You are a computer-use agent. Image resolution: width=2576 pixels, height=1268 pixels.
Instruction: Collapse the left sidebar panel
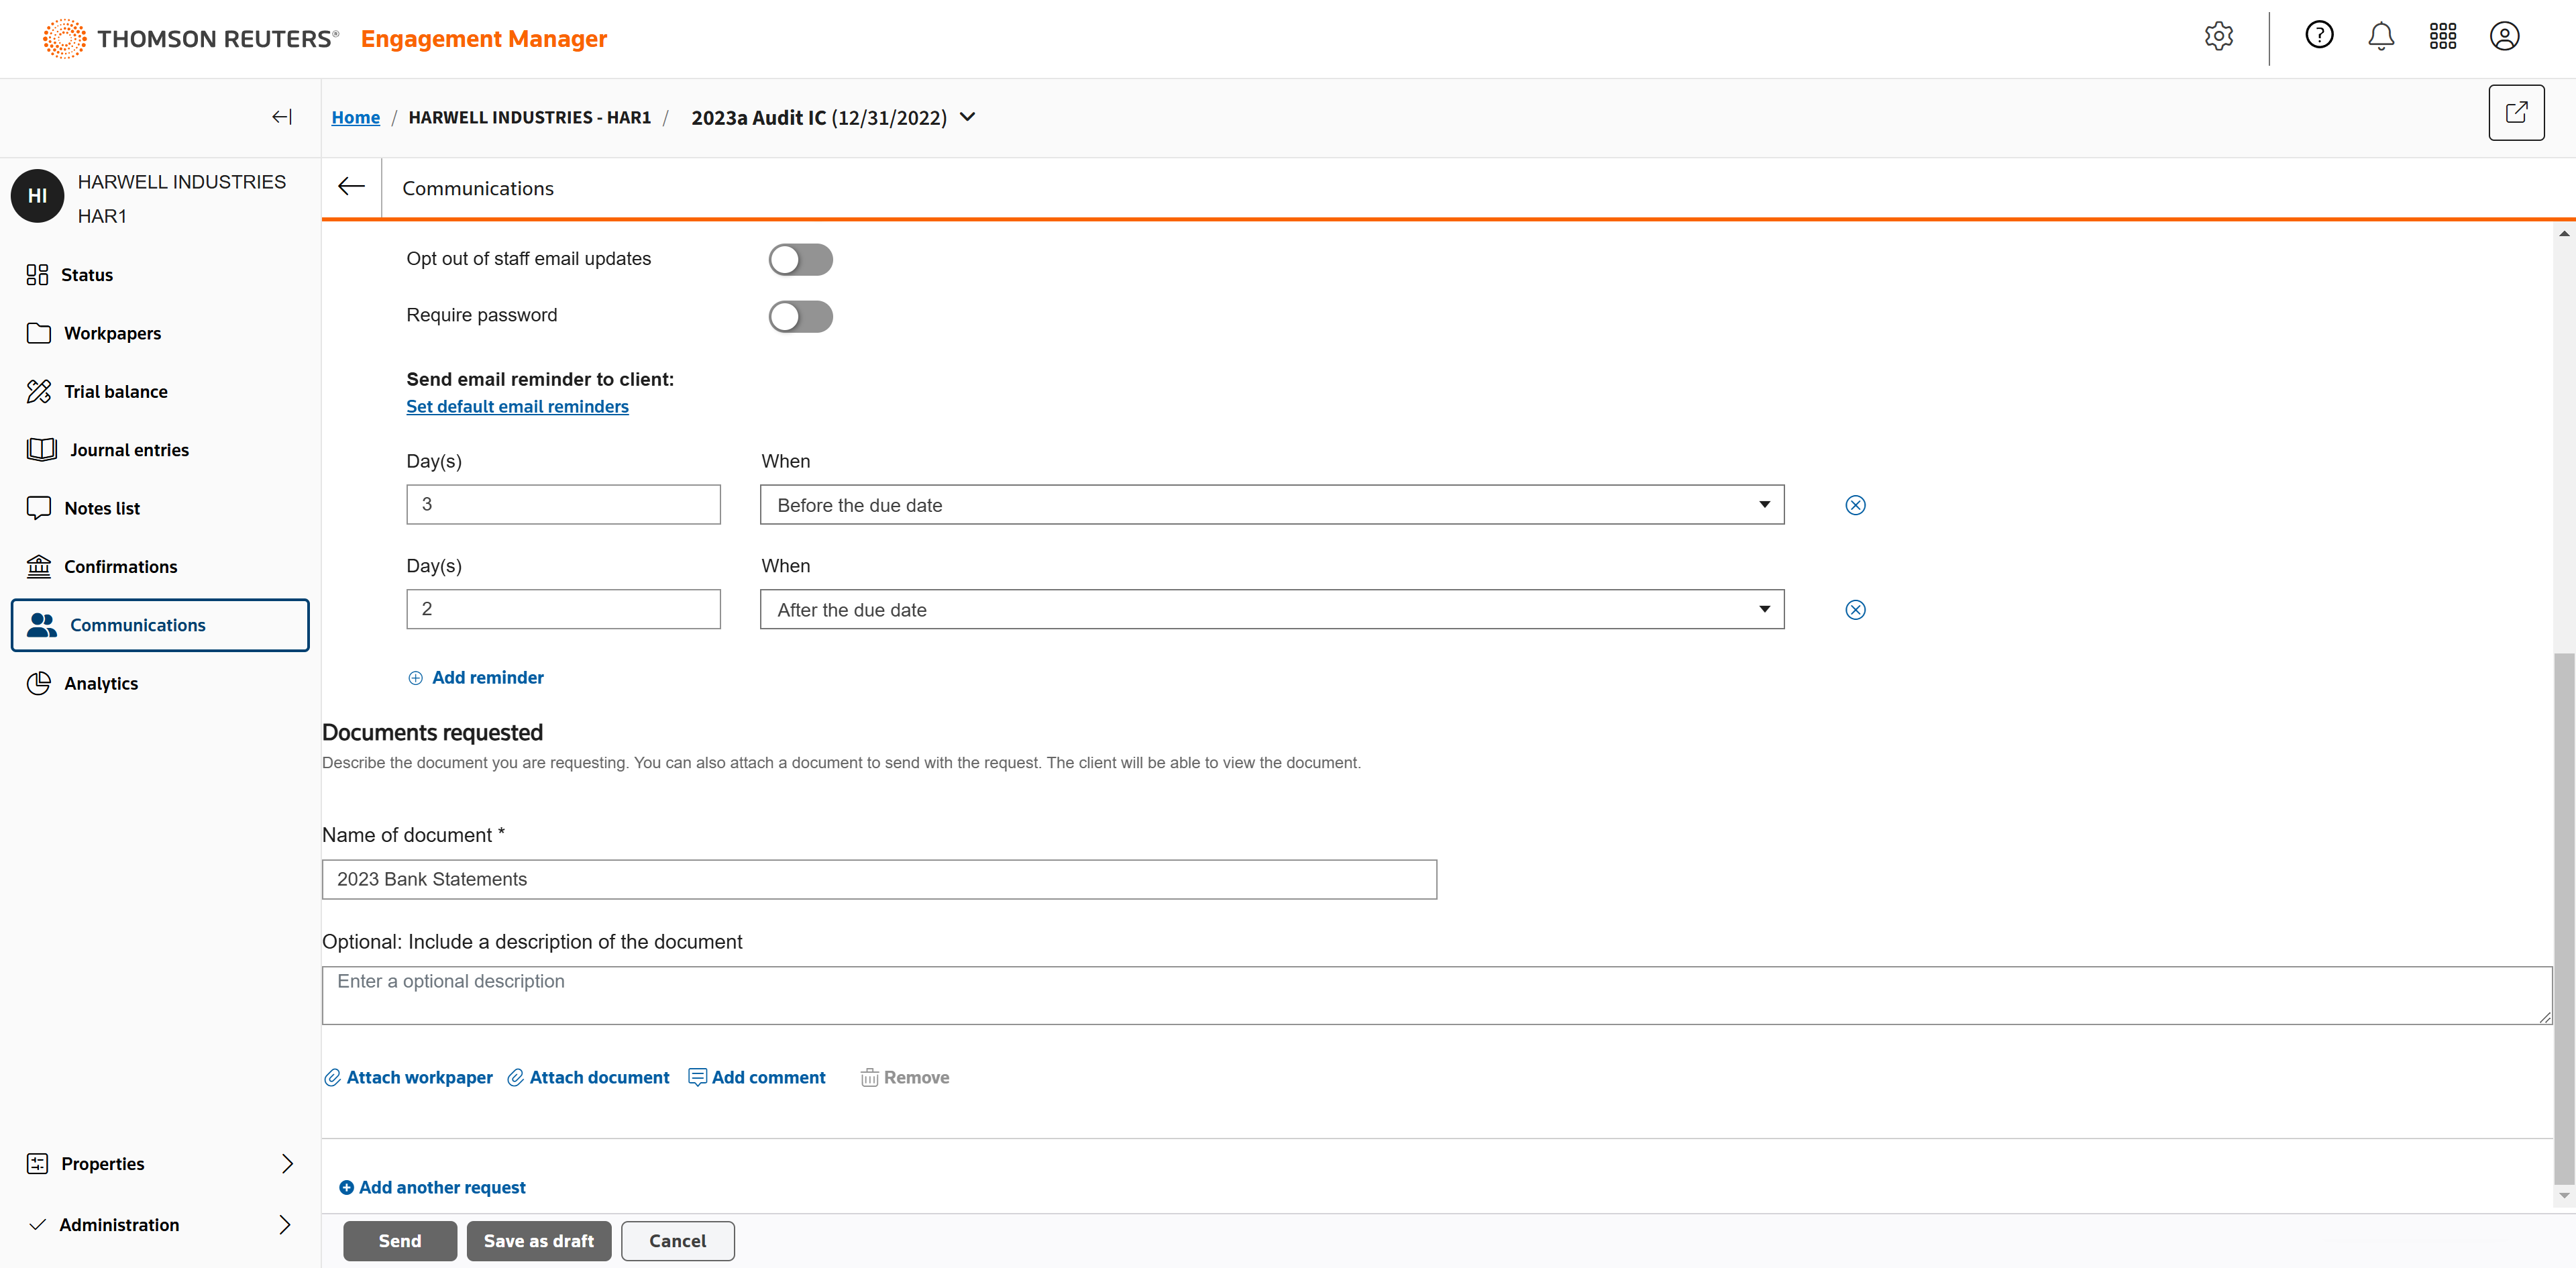[x=282, y=117]
